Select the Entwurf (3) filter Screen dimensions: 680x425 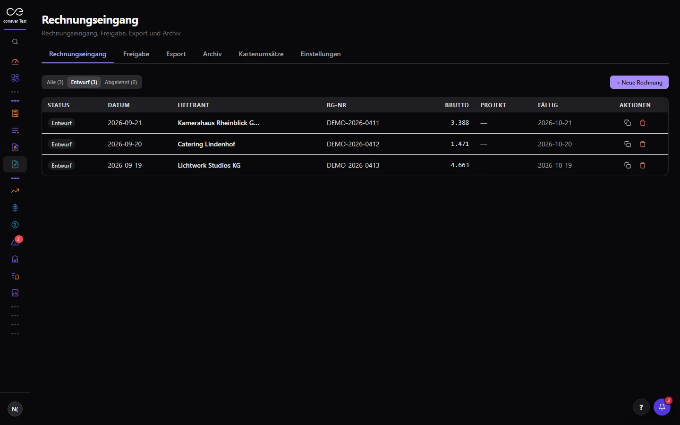(x=84, y=82)
